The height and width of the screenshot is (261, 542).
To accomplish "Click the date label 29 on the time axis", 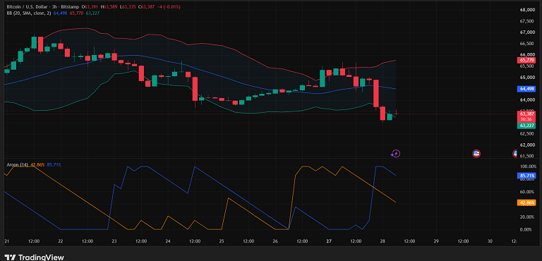I will 436,241.
